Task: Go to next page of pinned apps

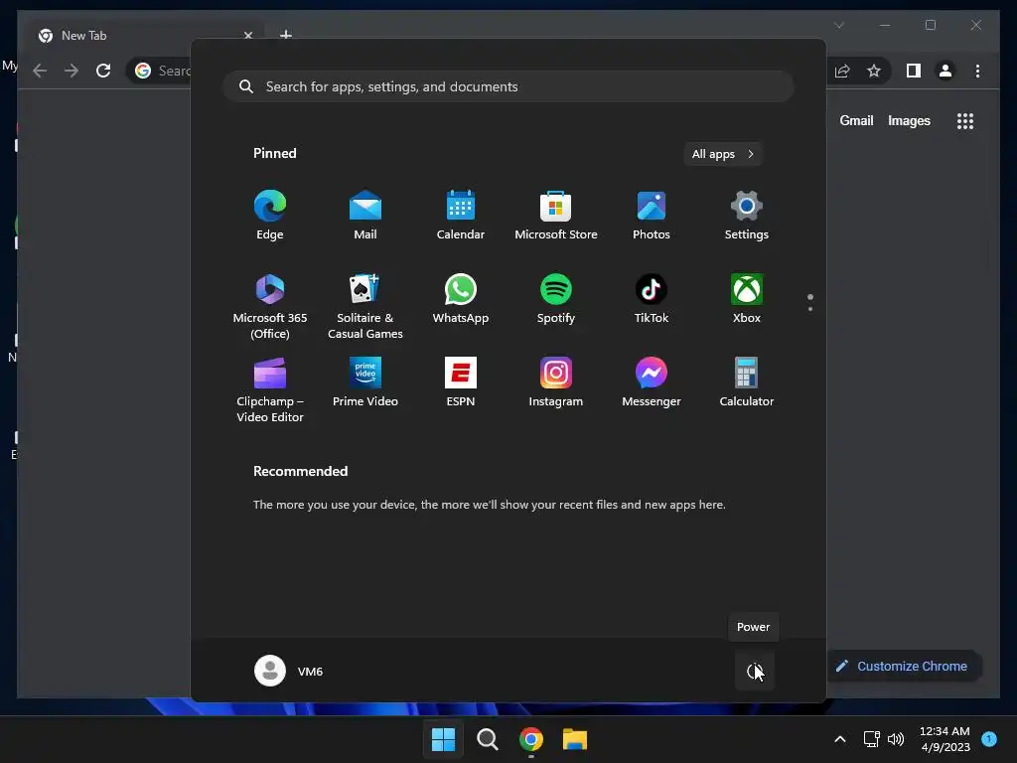Action: click(x=810, y=309)
